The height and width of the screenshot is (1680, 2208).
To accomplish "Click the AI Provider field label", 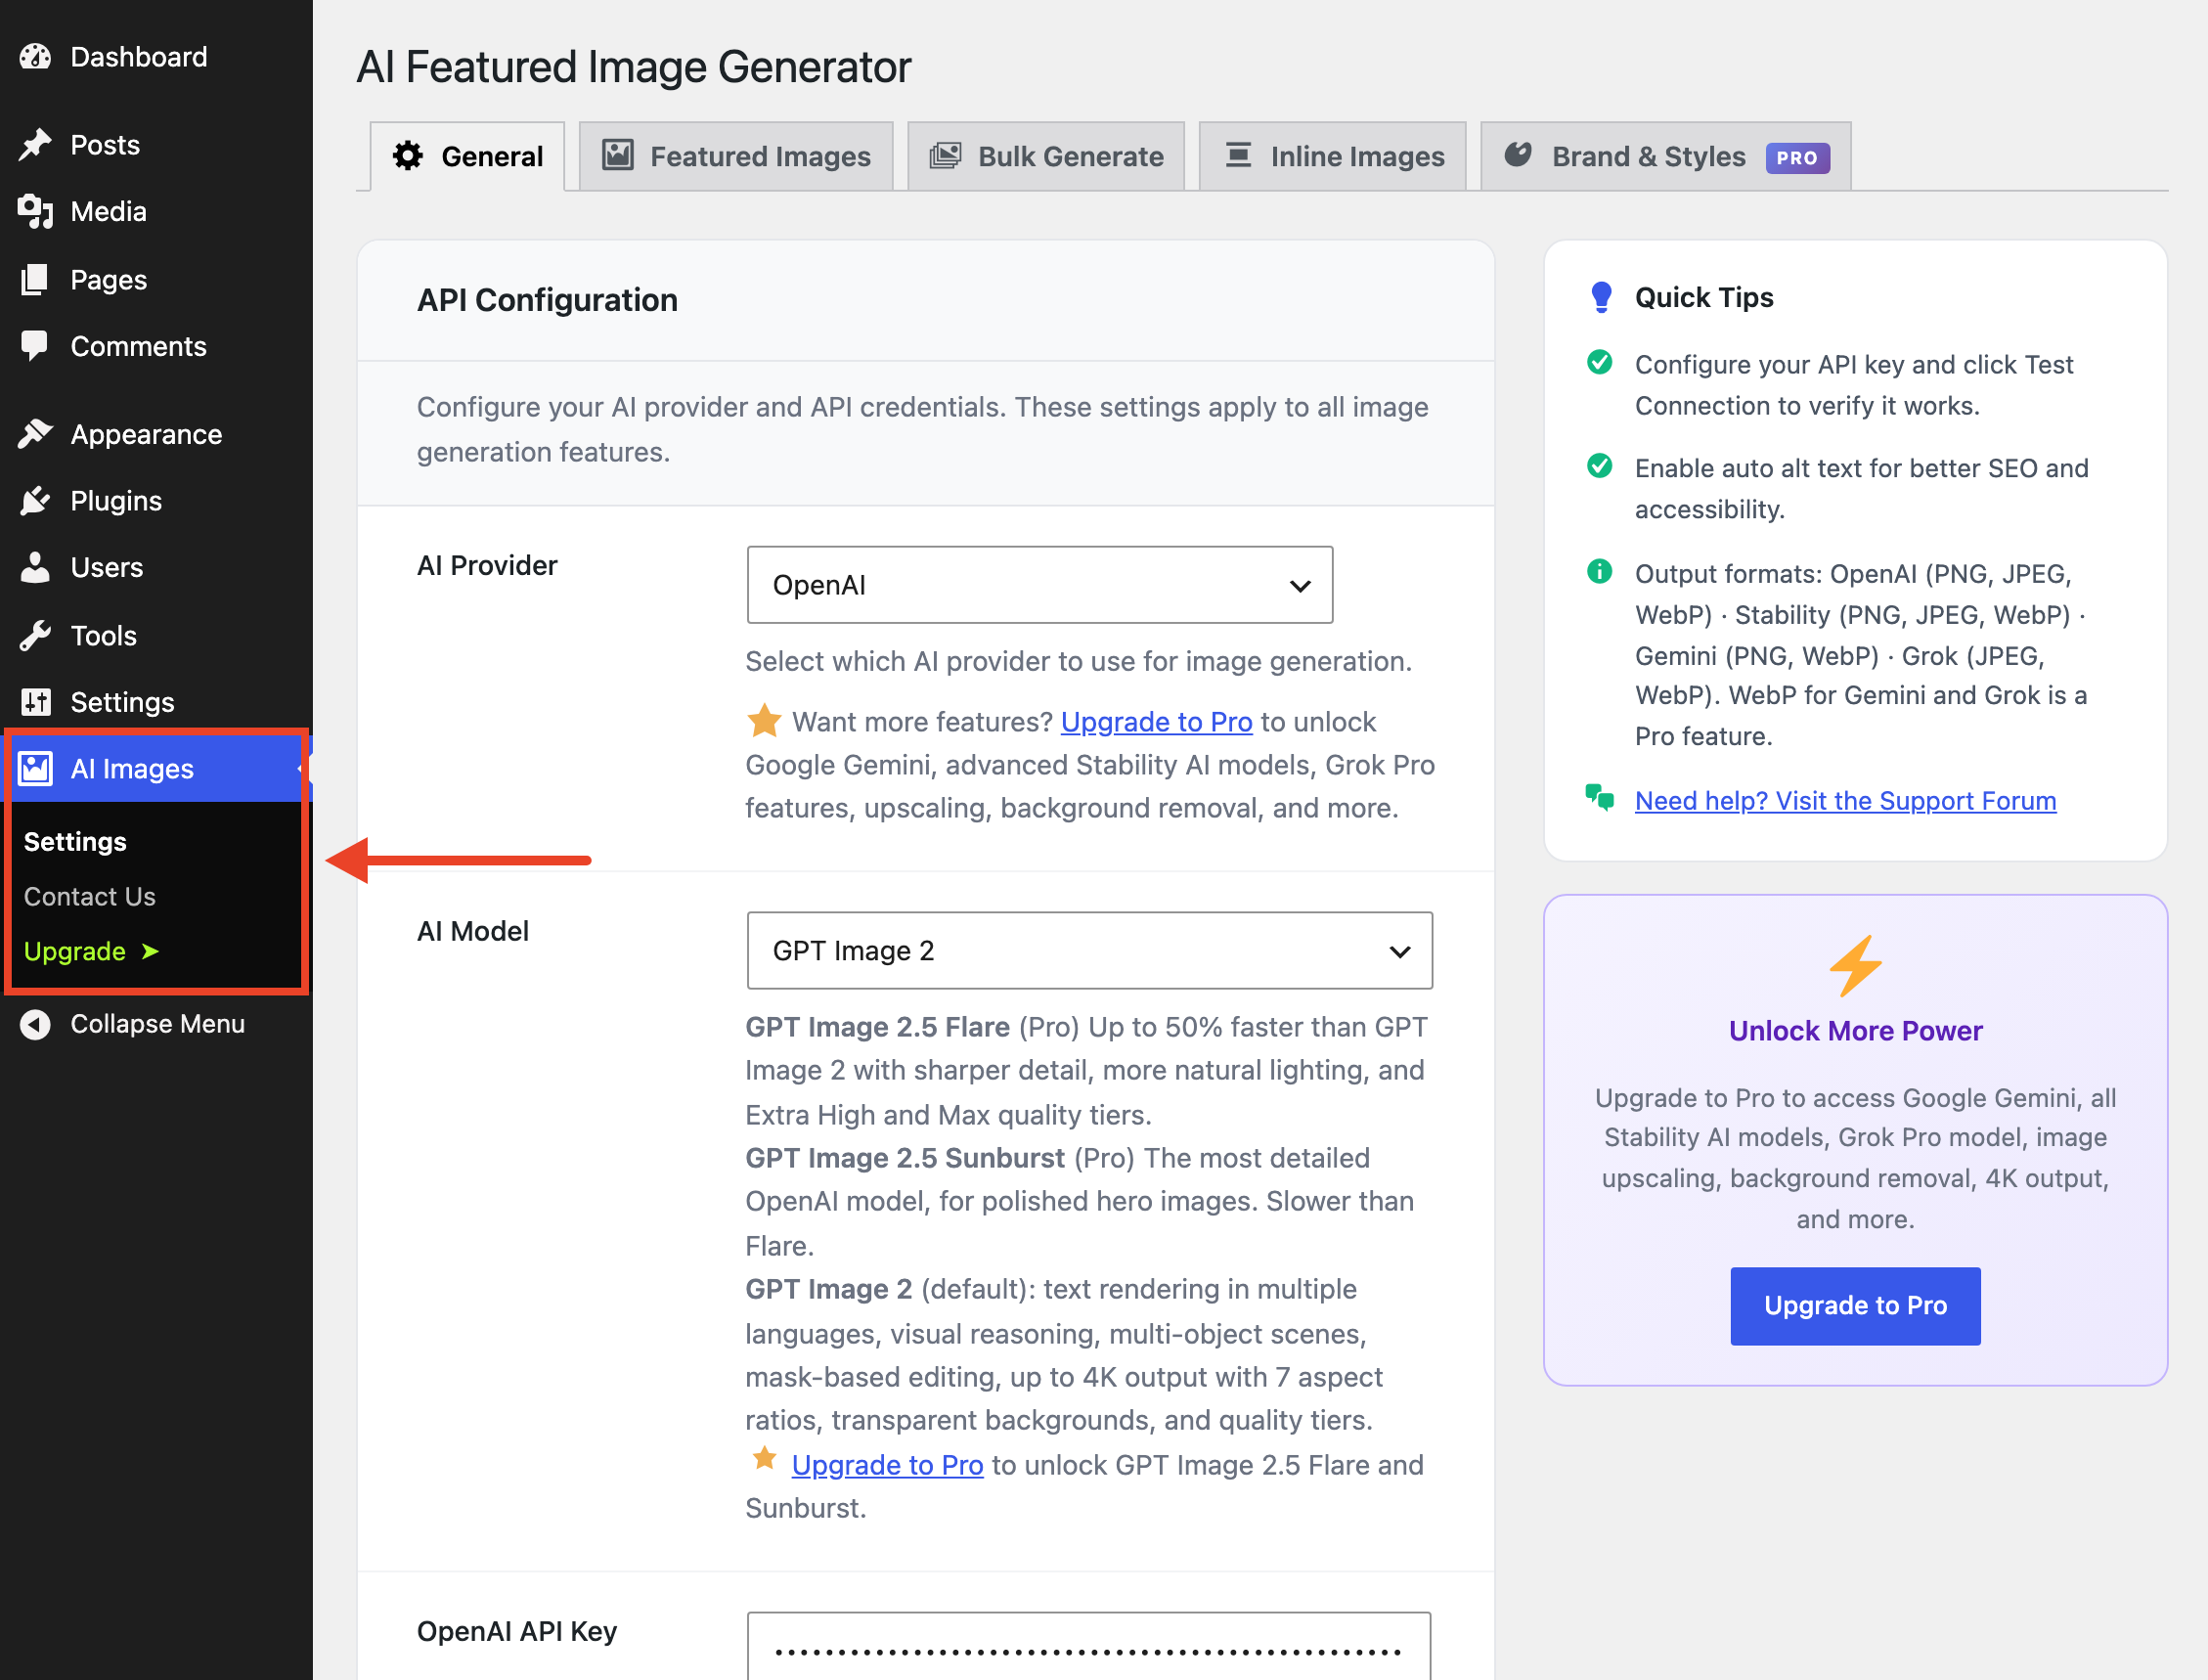I will tap(487, 566).
